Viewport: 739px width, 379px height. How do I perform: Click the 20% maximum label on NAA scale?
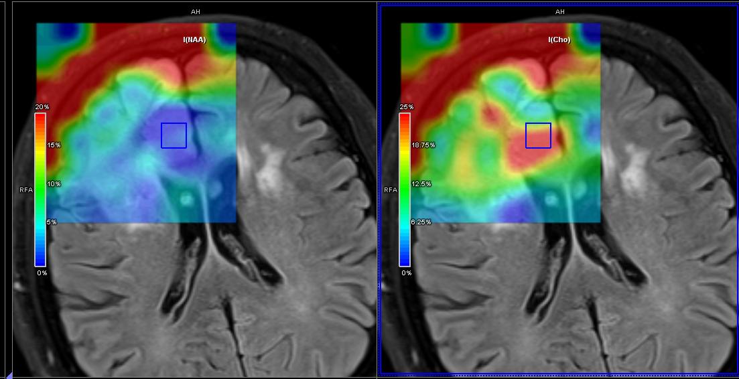(x=44, y=107)
